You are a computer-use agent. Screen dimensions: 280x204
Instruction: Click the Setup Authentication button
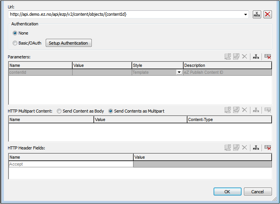69,43
